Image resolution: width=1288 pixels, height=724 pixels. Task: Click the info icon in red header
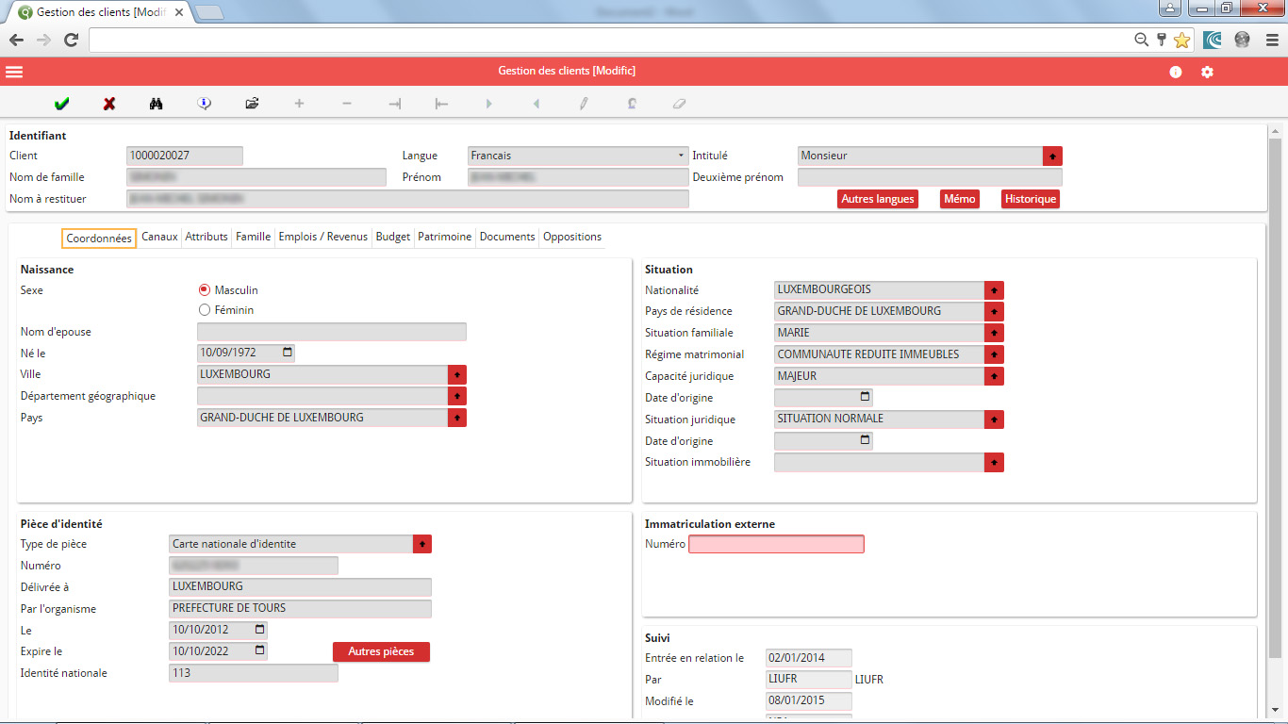pos(1176,72)
